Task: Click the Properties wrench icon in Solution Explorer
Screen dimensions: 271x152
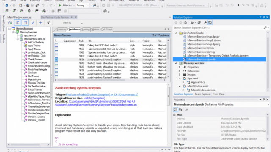Action: 205,22
